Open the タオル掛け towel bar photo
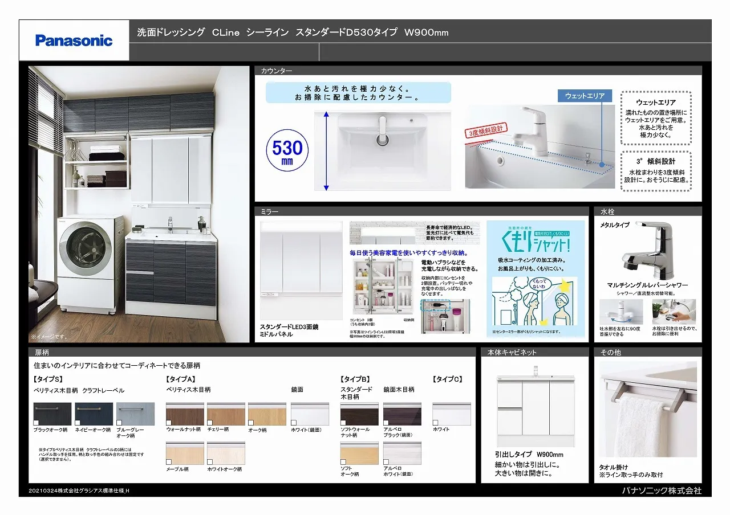Screen dimensions: 730x515 pos(648,409)
